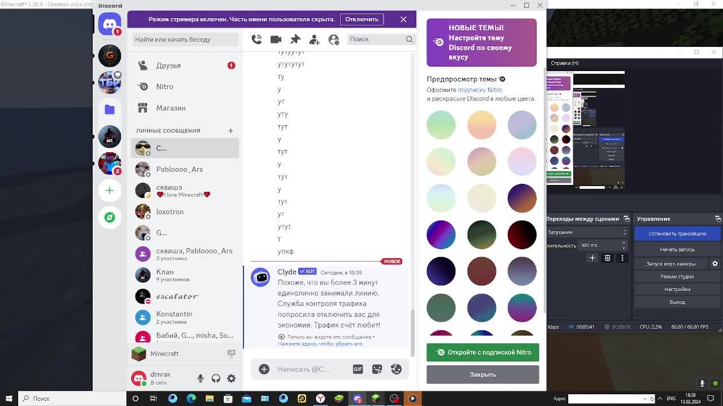Open Yandex Browser from the taskbar
The width and height of the screenshot is (723, 406).
click(x=320, y=399)
